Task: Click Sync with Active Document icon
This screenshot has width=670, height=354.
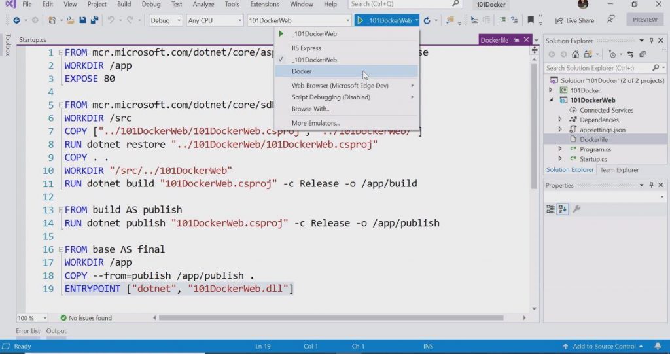Action: click(x=630, y=54)
